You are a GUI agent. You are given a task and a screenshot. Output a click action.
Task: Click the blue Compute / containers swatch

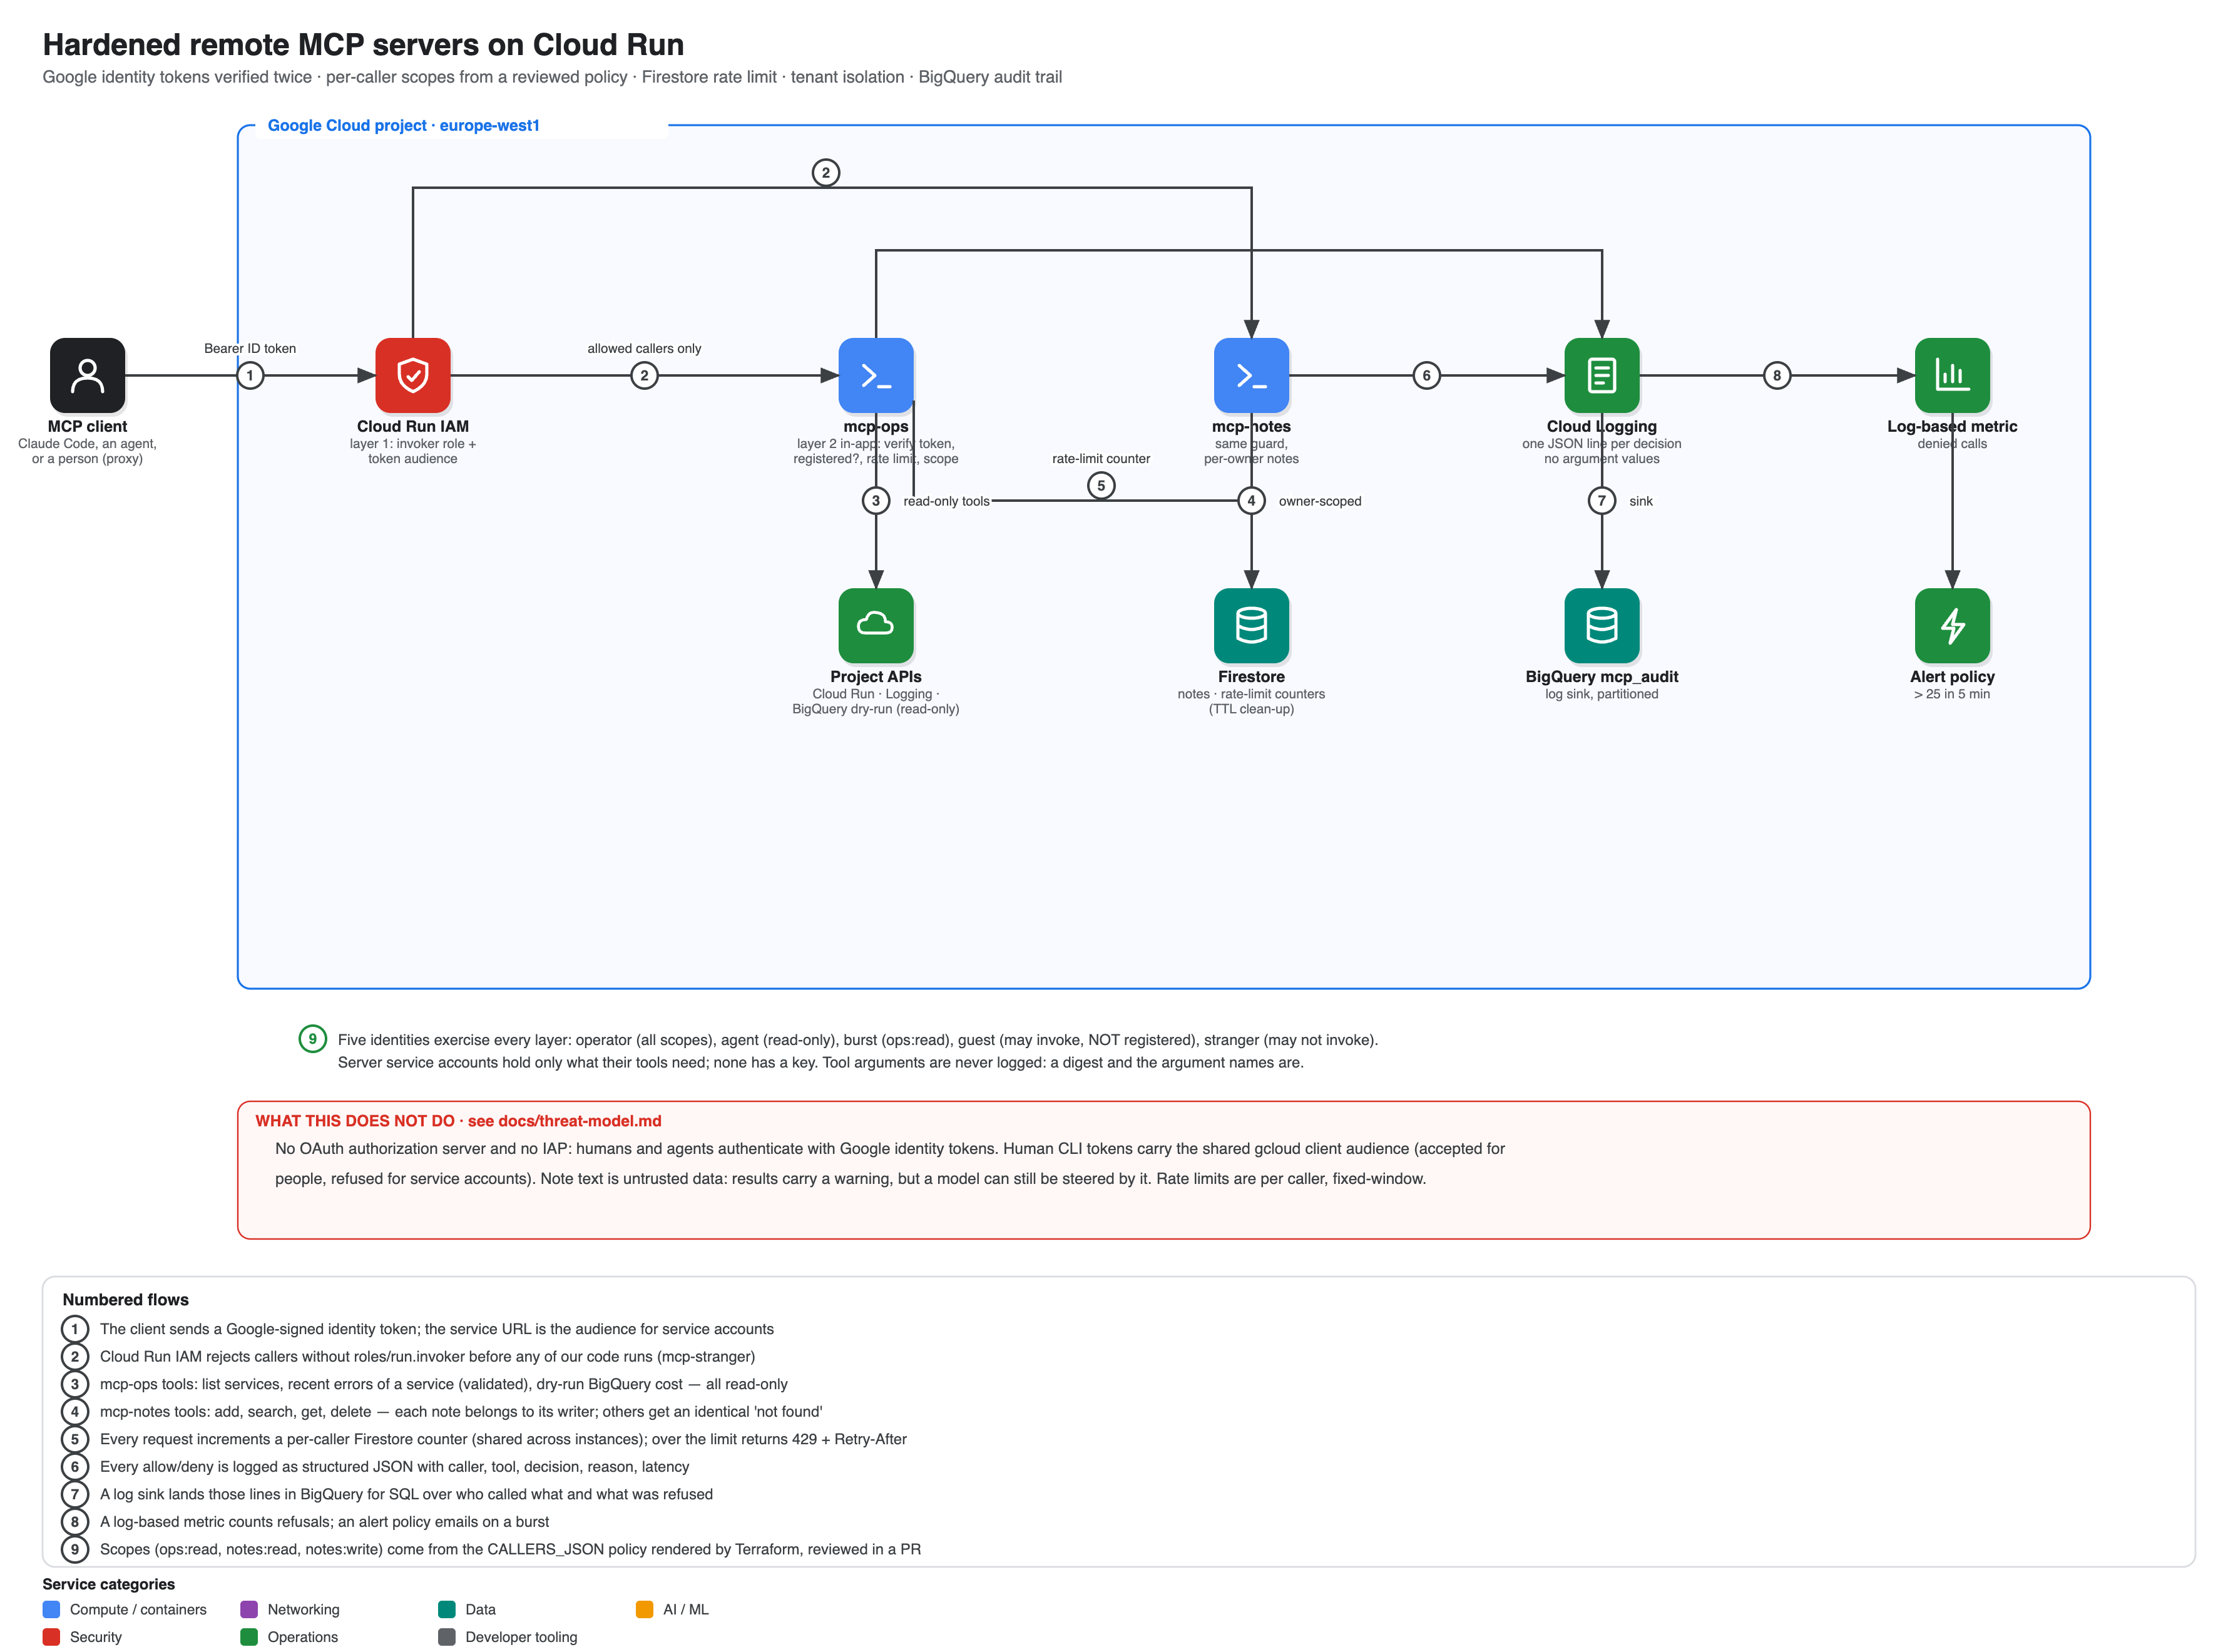point(52,1609)
